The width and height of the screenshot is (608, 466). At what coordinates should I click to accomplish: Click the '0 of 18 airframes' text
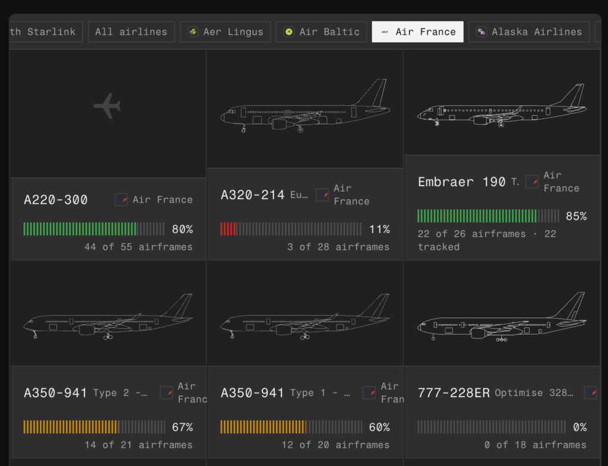point(535,445)
